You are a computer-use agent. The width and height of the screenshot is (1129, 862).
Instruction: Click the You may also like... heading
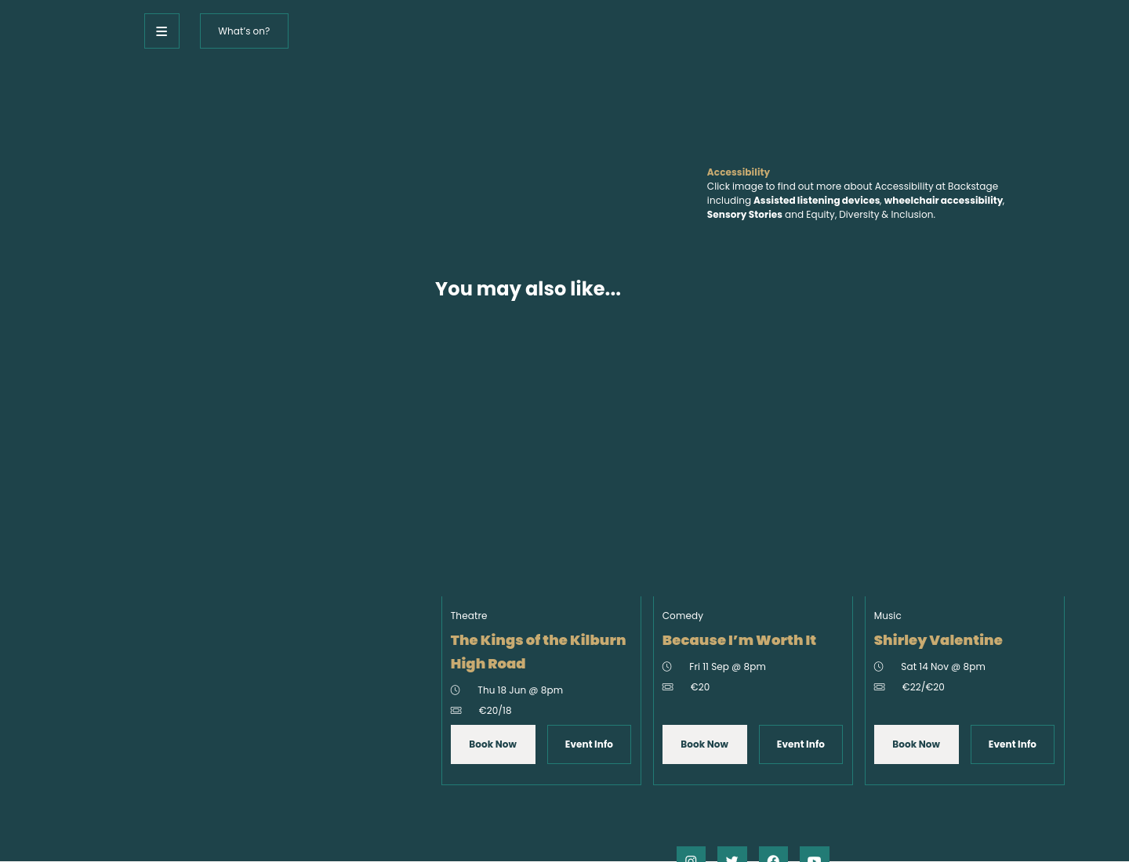(x=528, y=289)
